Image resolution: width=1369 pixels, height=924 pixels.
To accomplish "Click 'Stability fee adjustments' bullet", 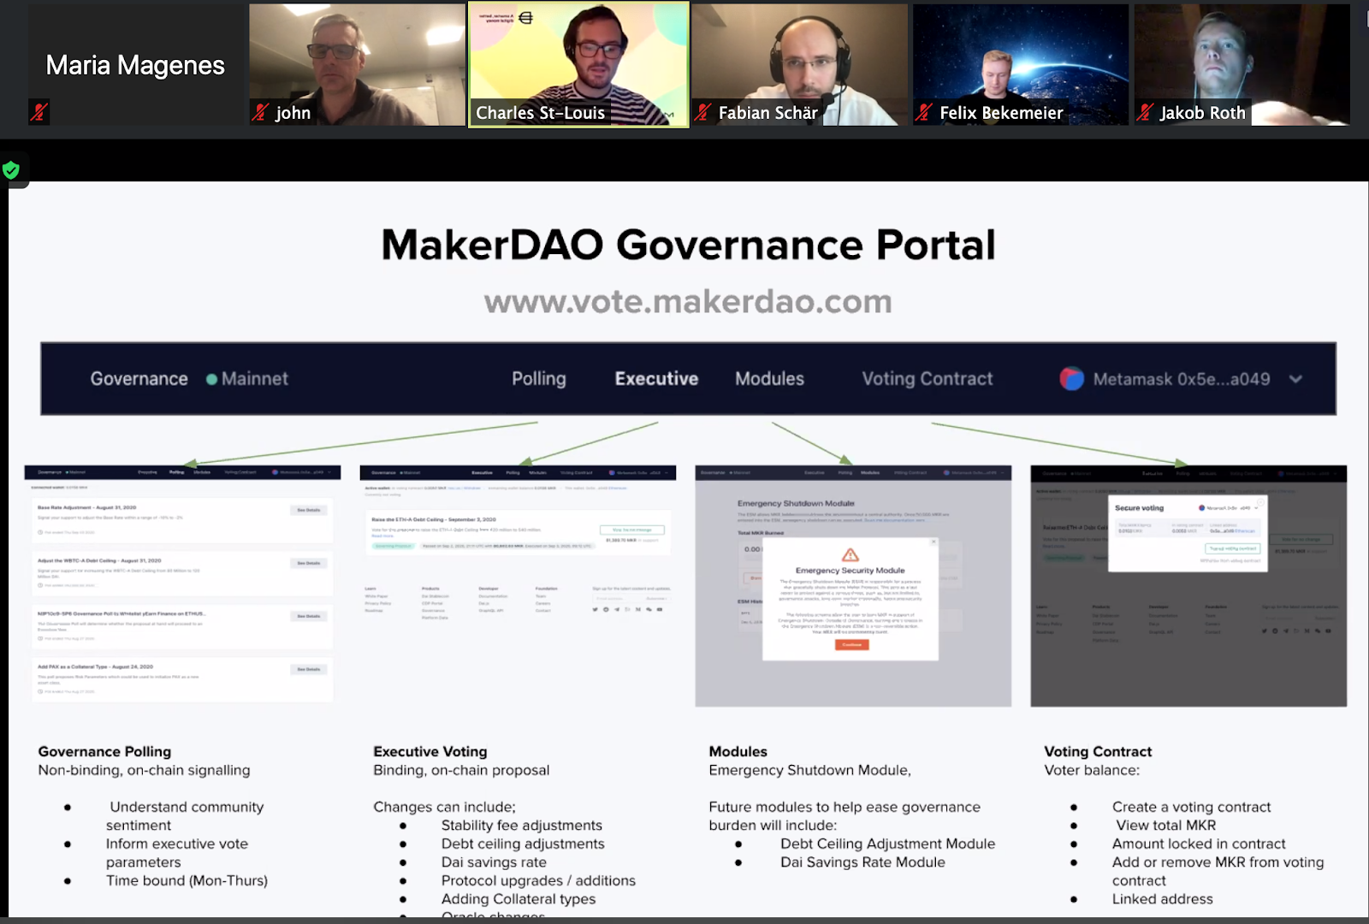I will click(x=522, y=826).
